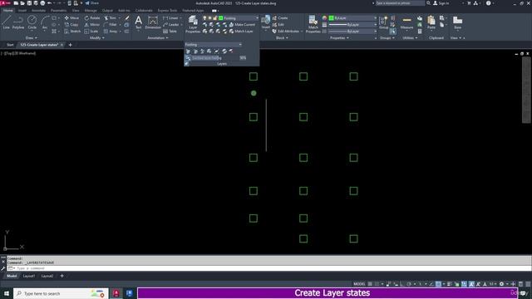Viewport: 532px width, 299px height.
Task: Activate the Move command
Action: (x=71, y=17)
